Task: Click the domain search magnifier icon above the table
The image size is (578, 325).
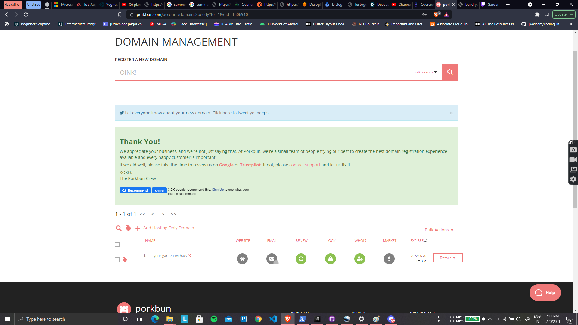Action: pyautogui.click(x=119, y=228)
